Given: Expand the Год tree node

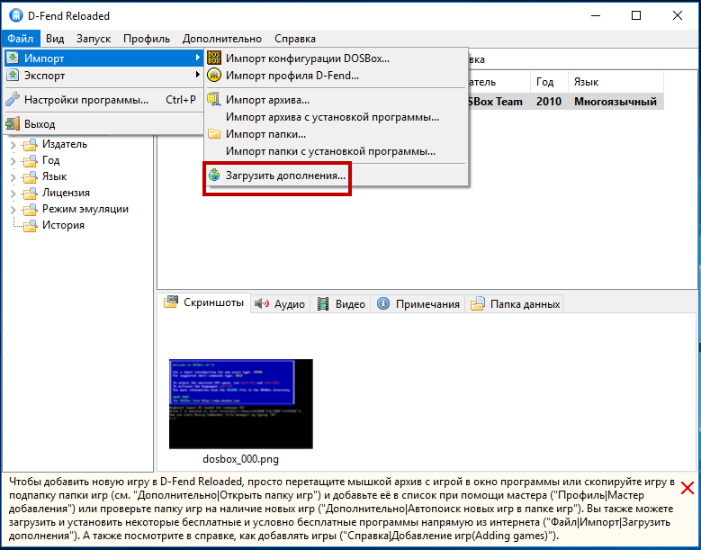Looking at the screenshot, I should [x=13, y=161].
